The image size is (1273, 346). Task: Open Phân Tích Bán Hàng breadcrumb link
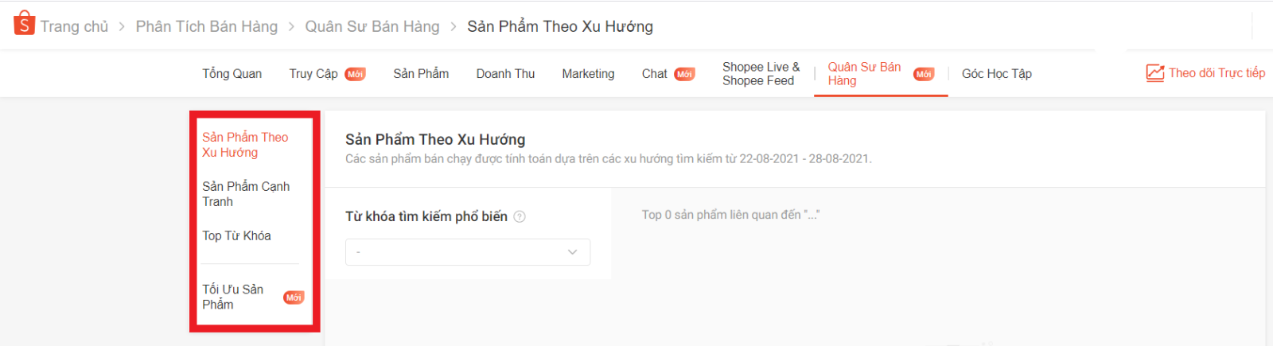pyautogui.click(x=207, y=26)
